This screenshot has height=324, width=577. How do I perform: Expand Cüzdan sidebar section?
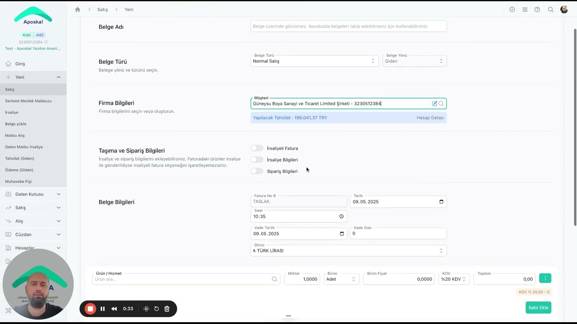(59, 234)
